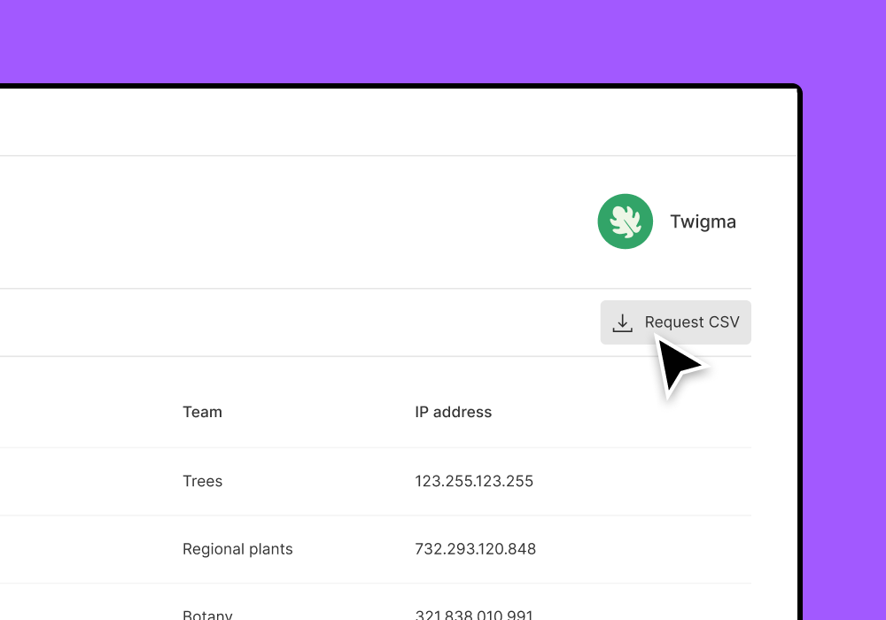Open the green Twigma leaf avatar
The width and height of the screenshot is (886, 620).
point(625,221)
